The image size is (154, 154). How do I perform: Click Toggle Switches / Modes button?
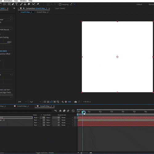[x=45, y=153]
